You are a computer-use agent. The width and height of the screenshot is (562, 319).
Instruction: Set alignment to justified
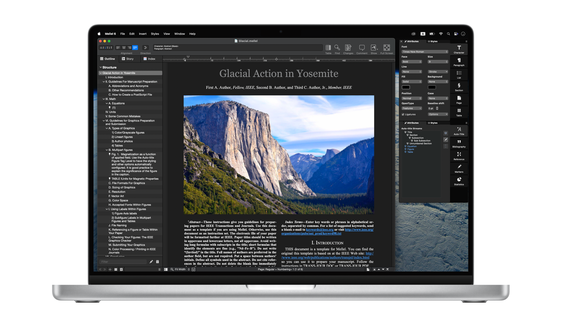(x=135, y=48)
